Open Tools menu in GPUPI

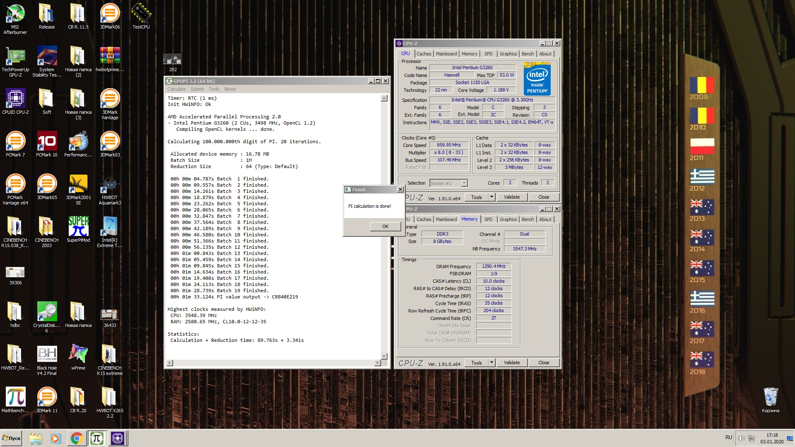(214, 89)
